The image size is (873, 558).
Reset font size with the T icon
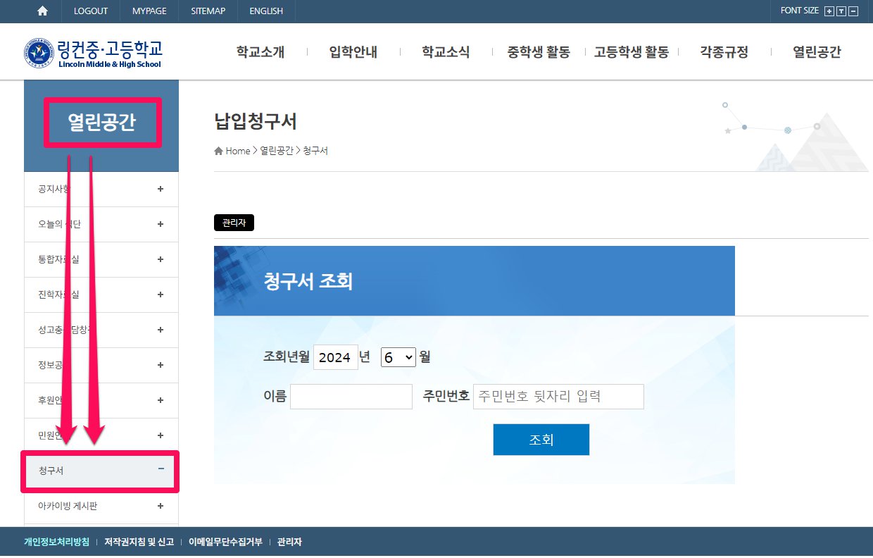click(x=841, y=11)
